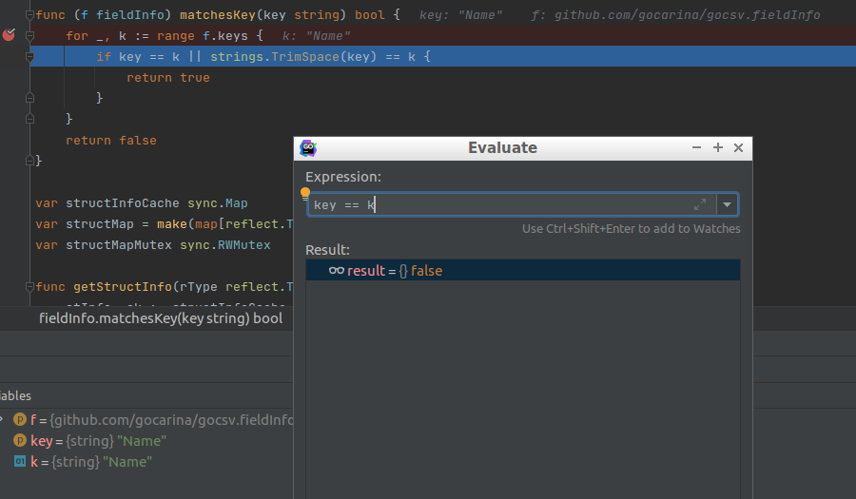Click the fieldInfo.matchesKey breadcrumb
Image resolution: width=856 pixels, height=499 pixels.
(161, 318)
